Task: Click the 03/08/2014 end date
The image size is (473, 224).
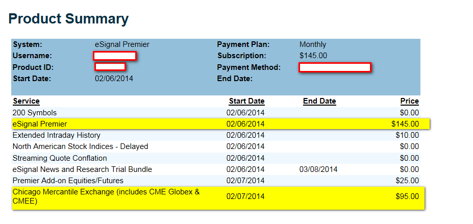Action: click(x=318, y=169)
